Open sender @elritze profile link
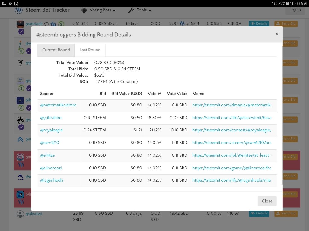 pyautogui.click(x=47, y=155)
